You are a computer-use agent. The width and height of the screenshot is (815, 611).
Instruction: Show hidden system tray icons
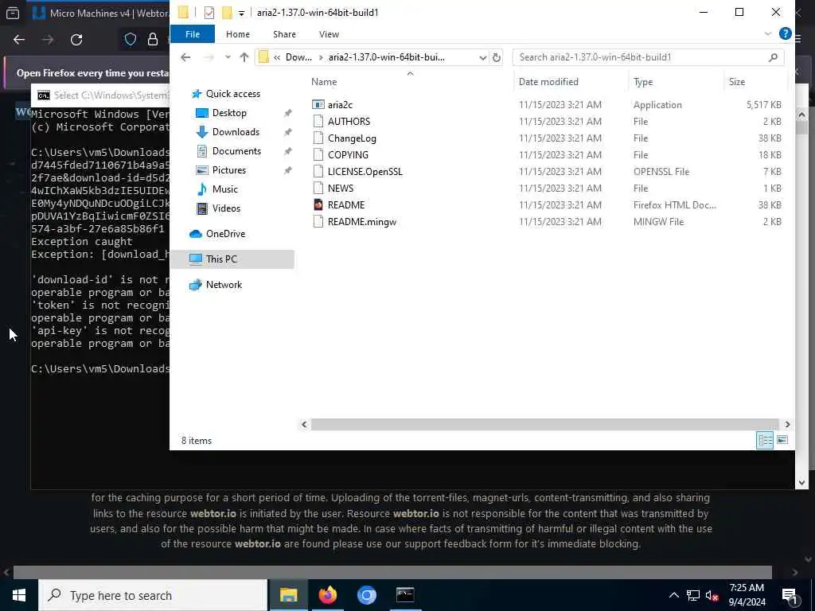(x=673, y=595)
